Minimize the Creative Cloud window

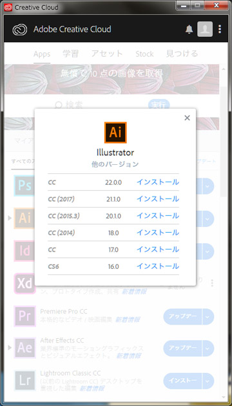click(x=184, y=6)
